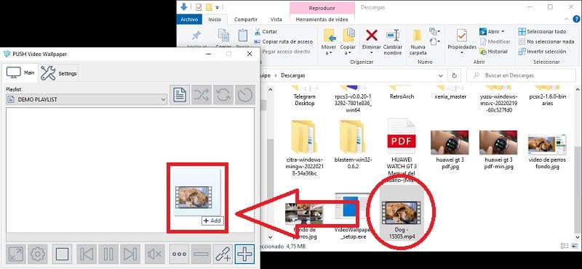Expand the DEMO PLAYLIST dropdown
This screenshot has width=582, height=269.
point(163,99)
